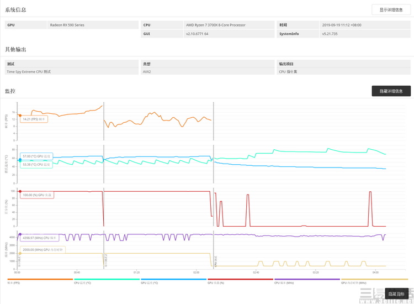Image resolution: width=414 pixels, height=304 pixels.
Task: Select the Radeon RX 590 Series text
Action: pyautogui.click(x=67, y=25)
